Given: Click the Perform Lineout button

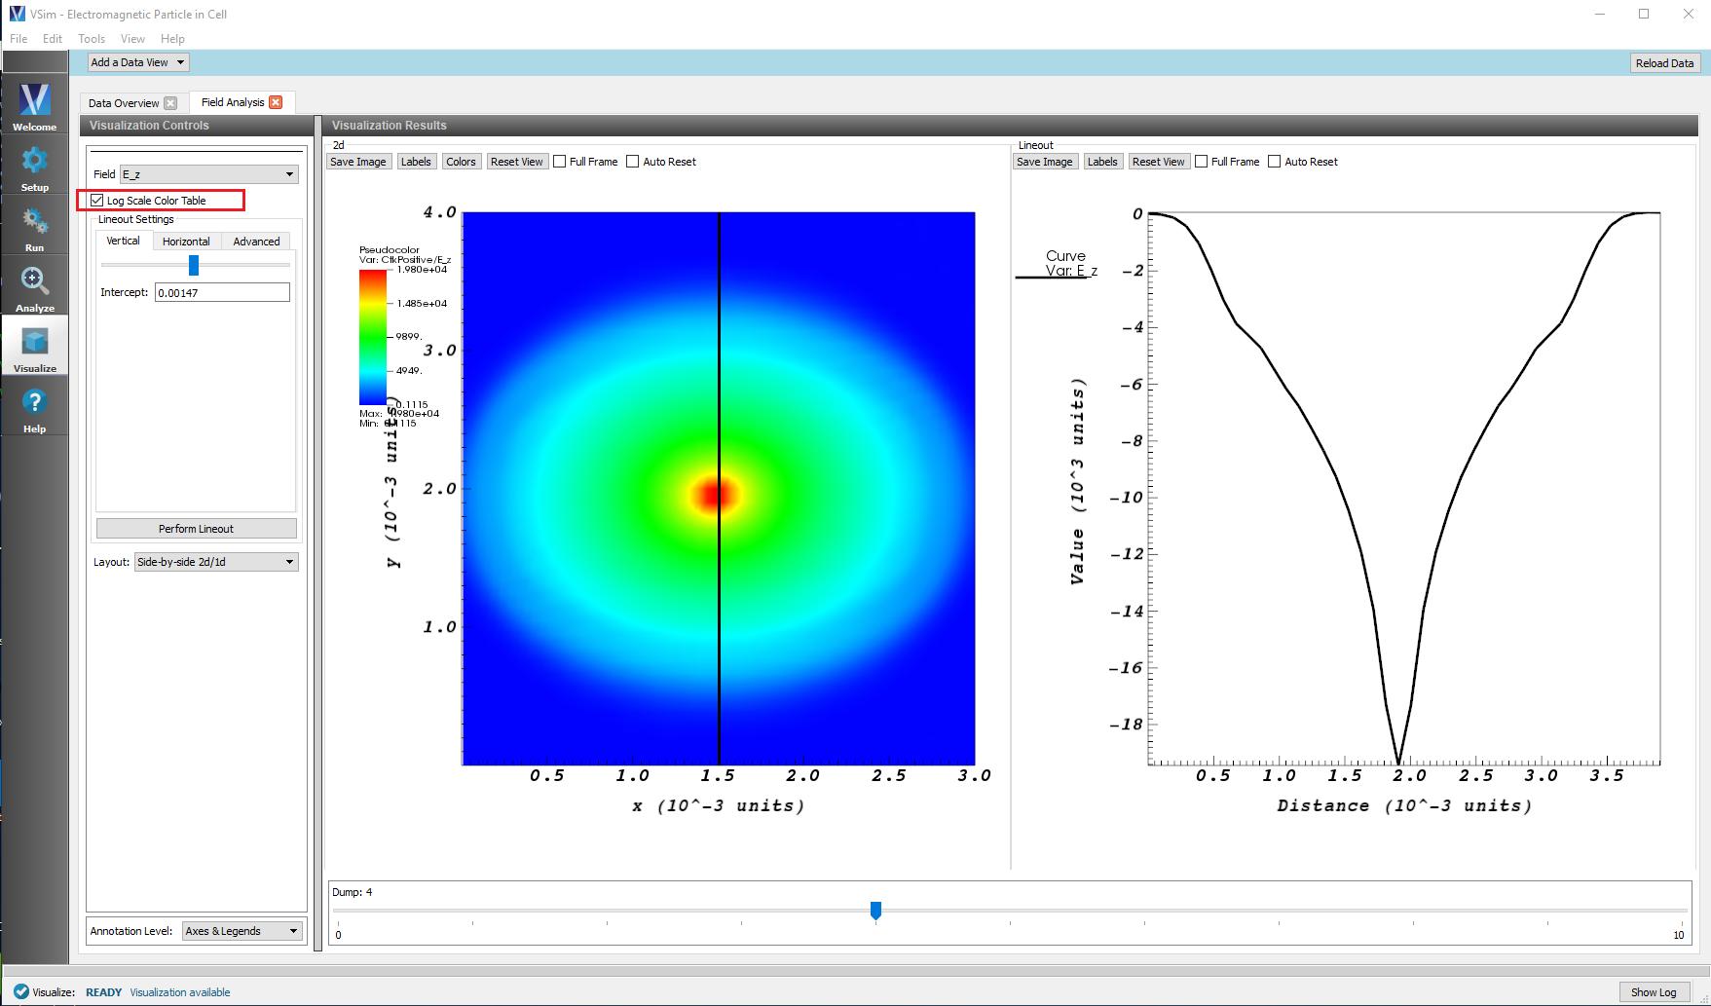Looking at the screenshot, I should (x=196, y=529).
